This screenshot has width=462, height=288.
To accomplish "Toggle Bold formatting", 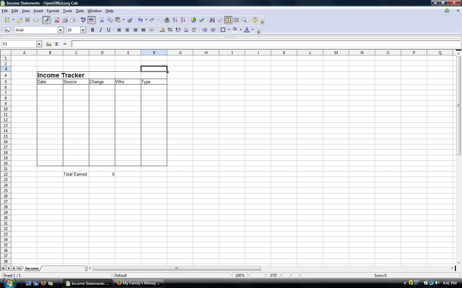I will tap(92, 30).
